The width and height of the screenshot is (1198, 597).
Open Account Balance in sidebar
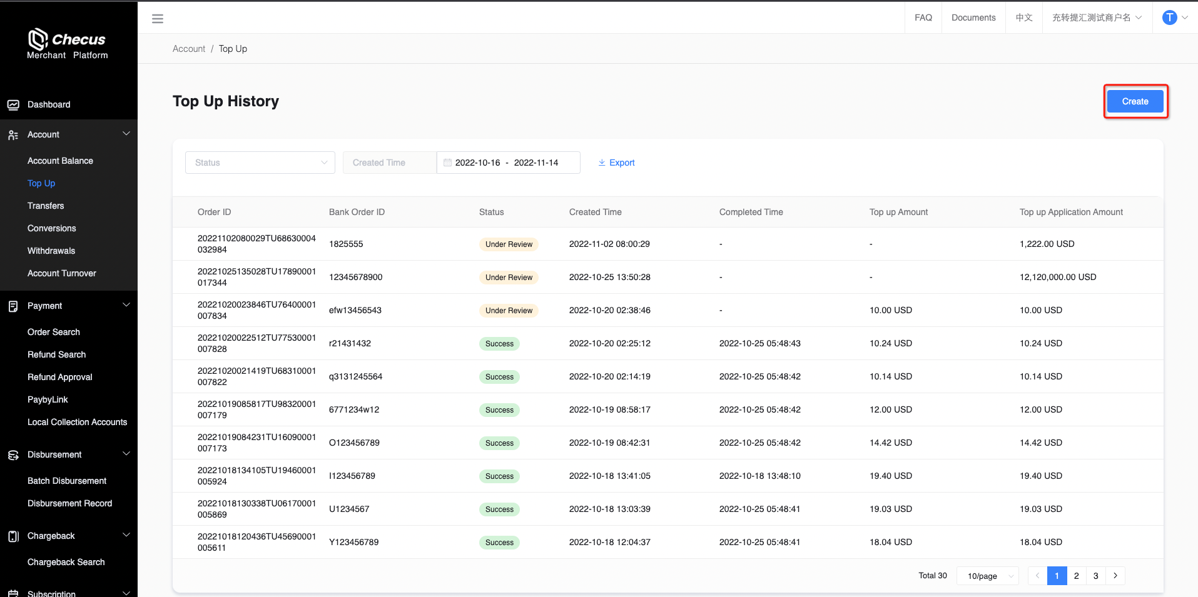click(x=60, y=161)
